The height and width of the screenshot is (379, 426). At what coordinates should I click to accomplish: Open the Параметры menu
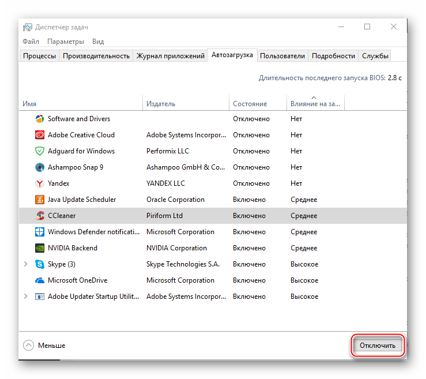[66, 42]
